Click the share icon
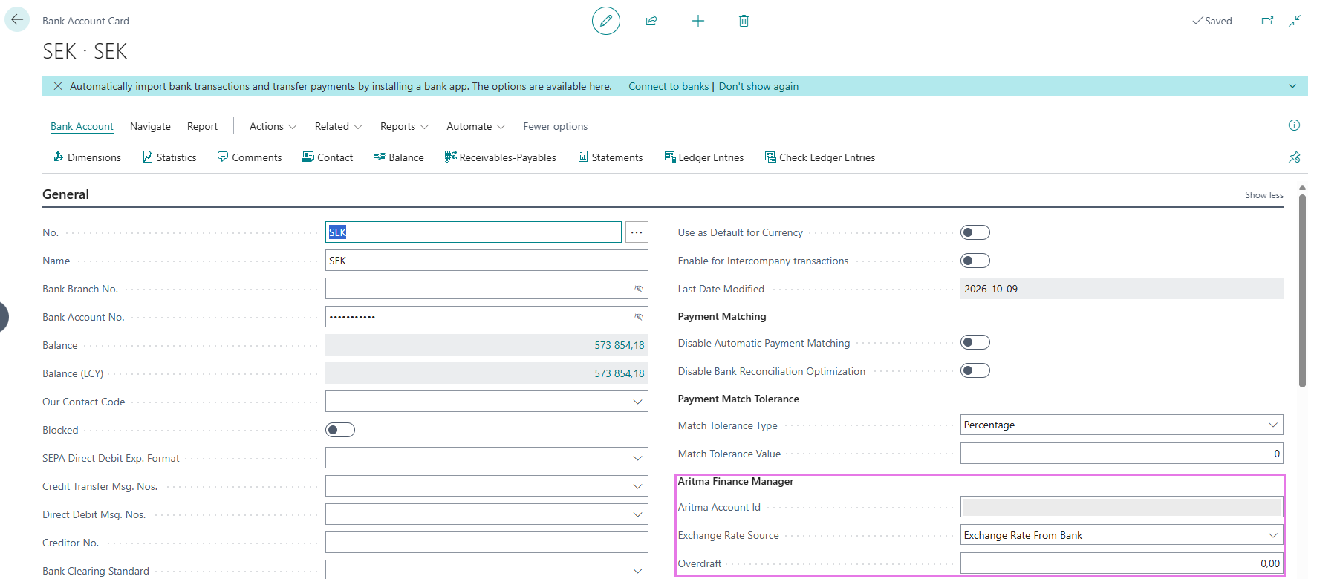Viewport: 1317px width, 579px height. [x=651, y=21]
